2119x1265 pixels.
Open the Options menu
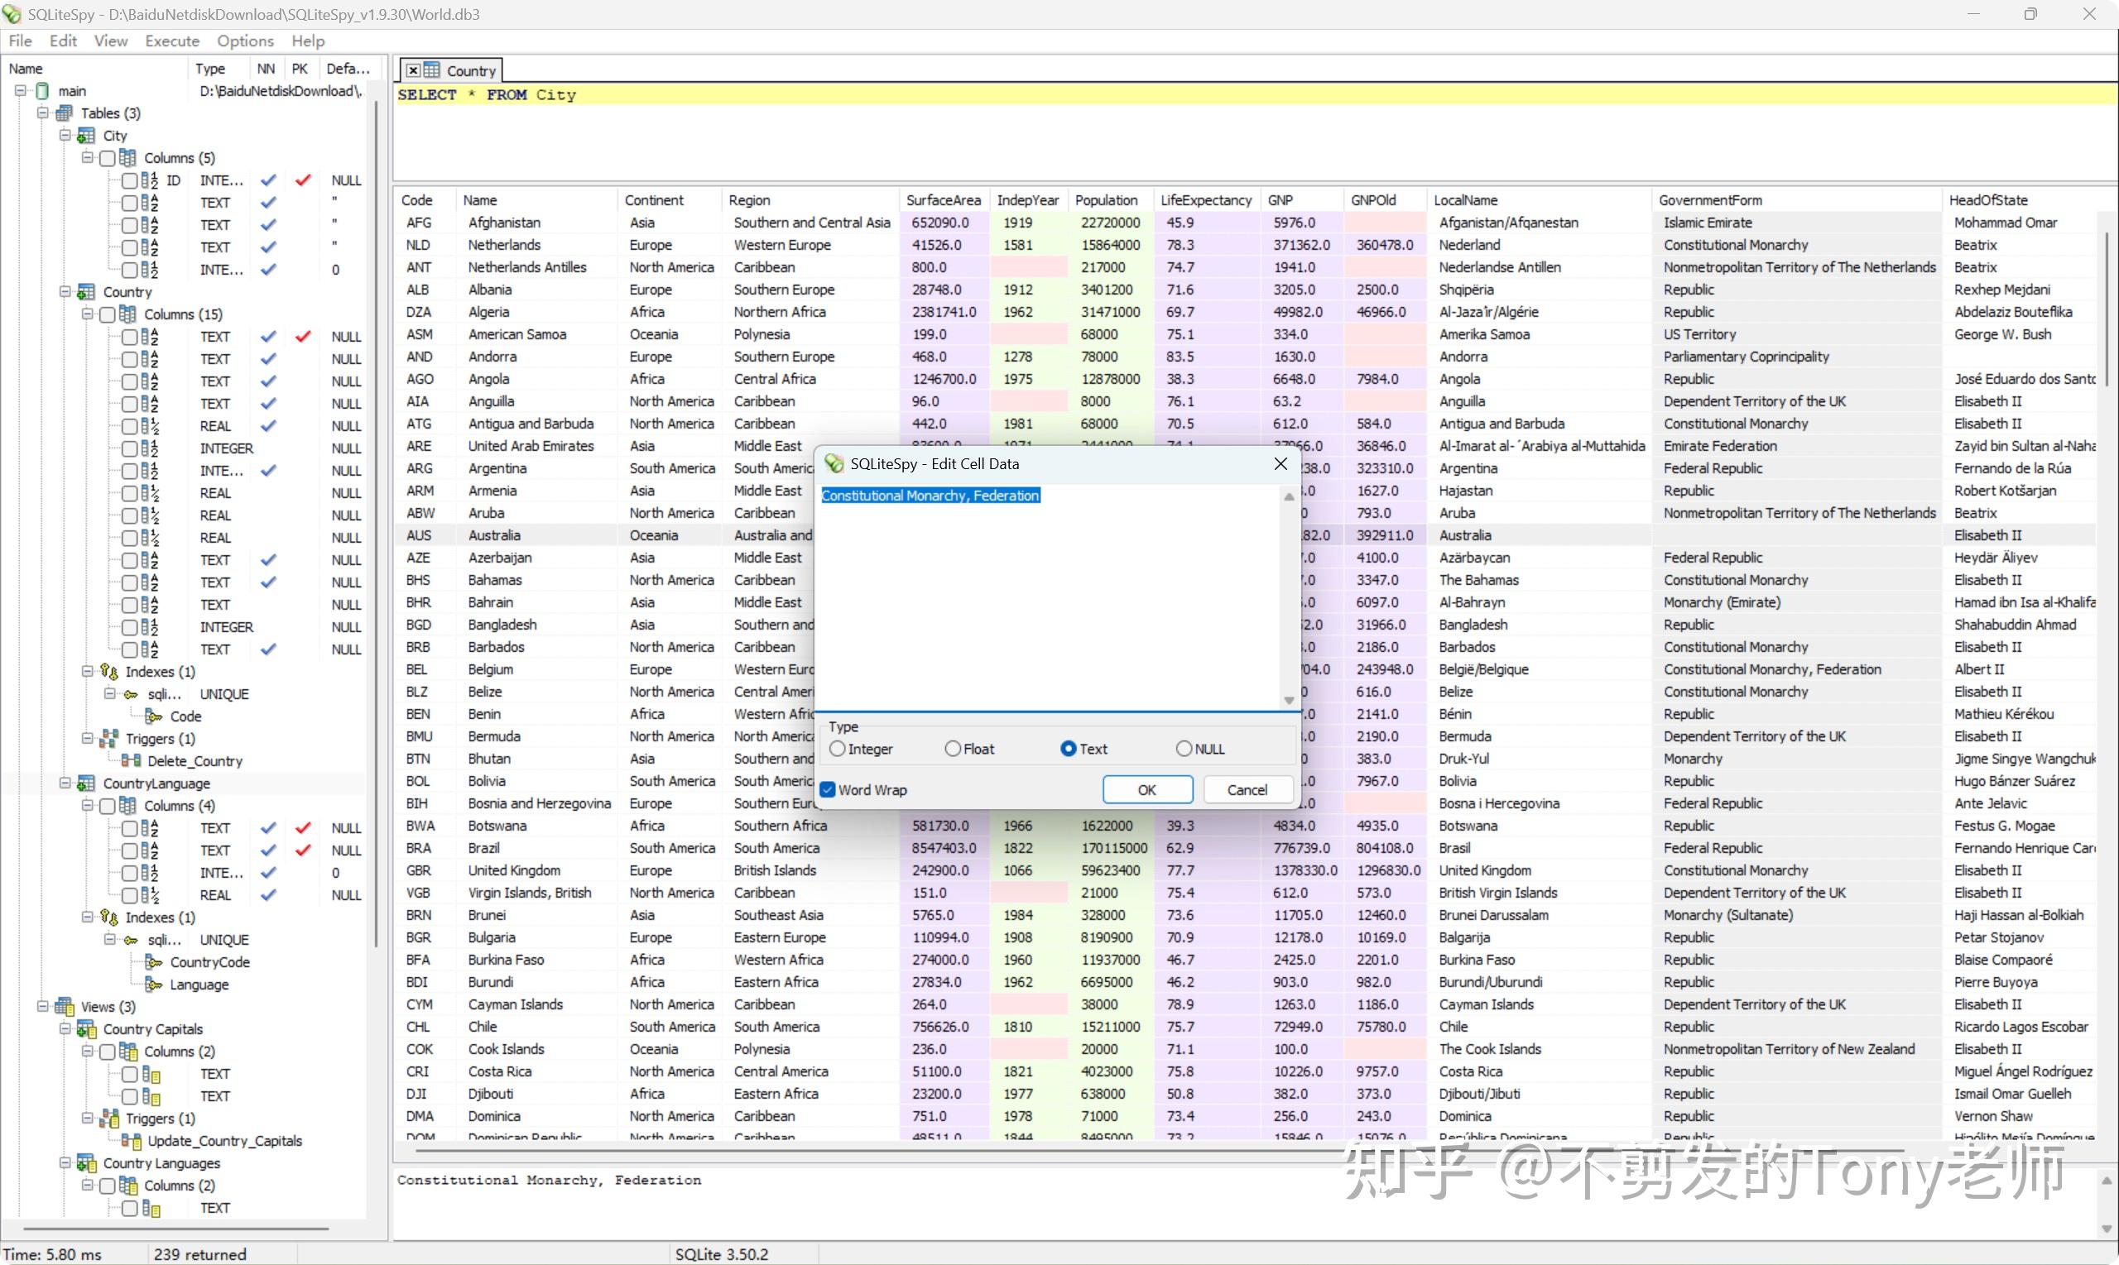(x=245, y=41)
